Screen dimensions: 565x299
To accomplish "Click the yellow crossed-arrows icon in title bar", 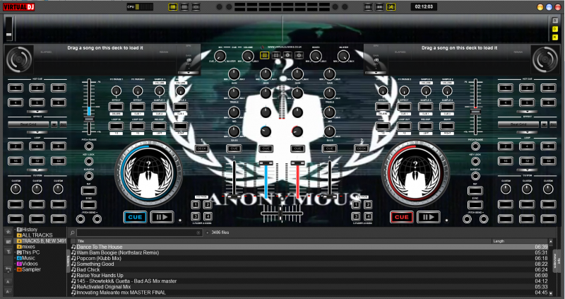I will coord(391,7).
